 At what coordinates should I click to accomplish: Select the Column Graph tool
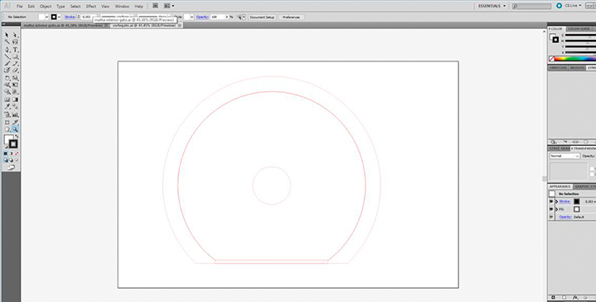pyautogui.click(x=15, y=114)
